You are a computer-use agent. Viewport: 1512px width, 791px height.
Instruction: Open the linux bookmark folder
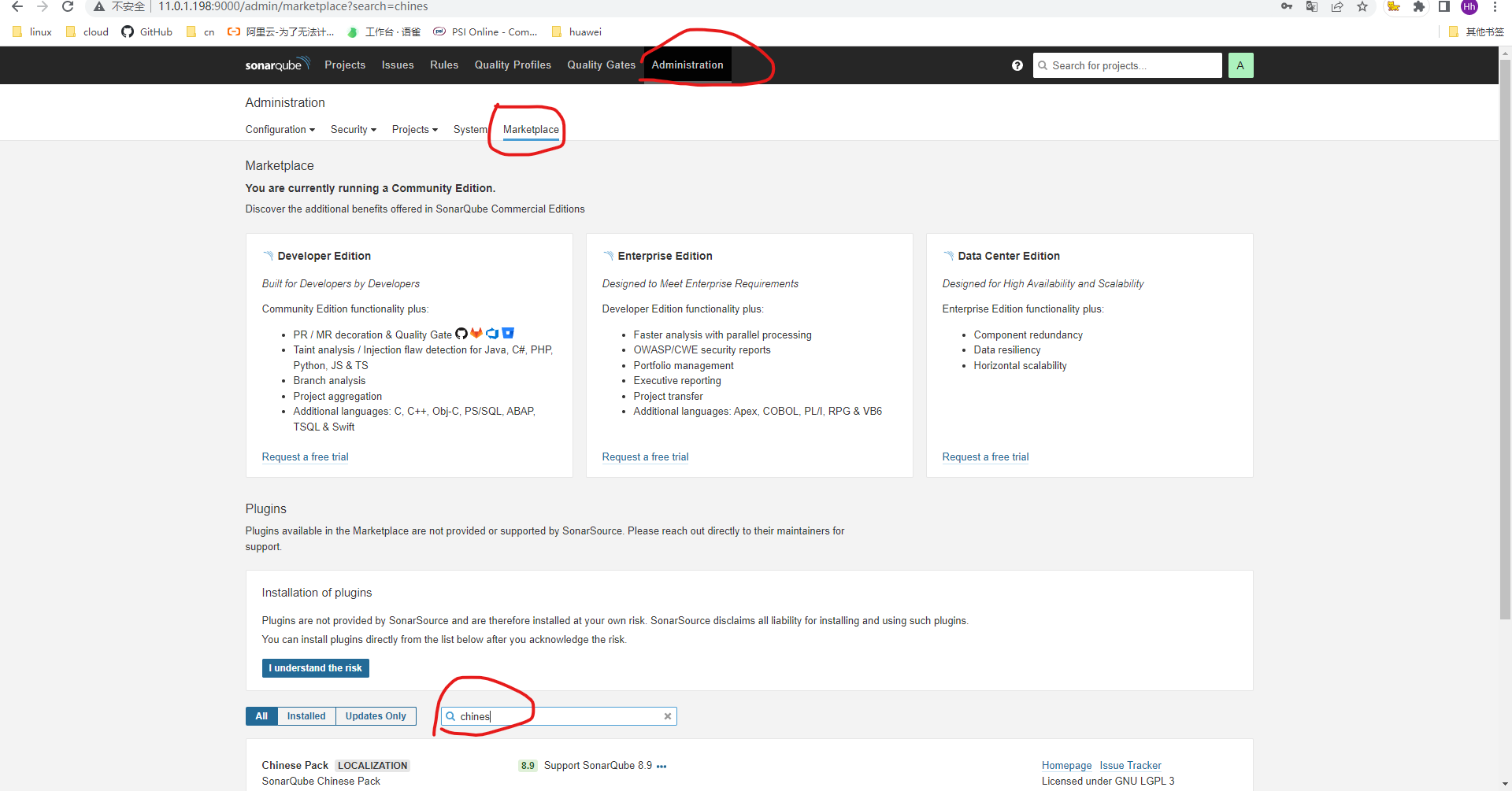[x=32, y=31]
